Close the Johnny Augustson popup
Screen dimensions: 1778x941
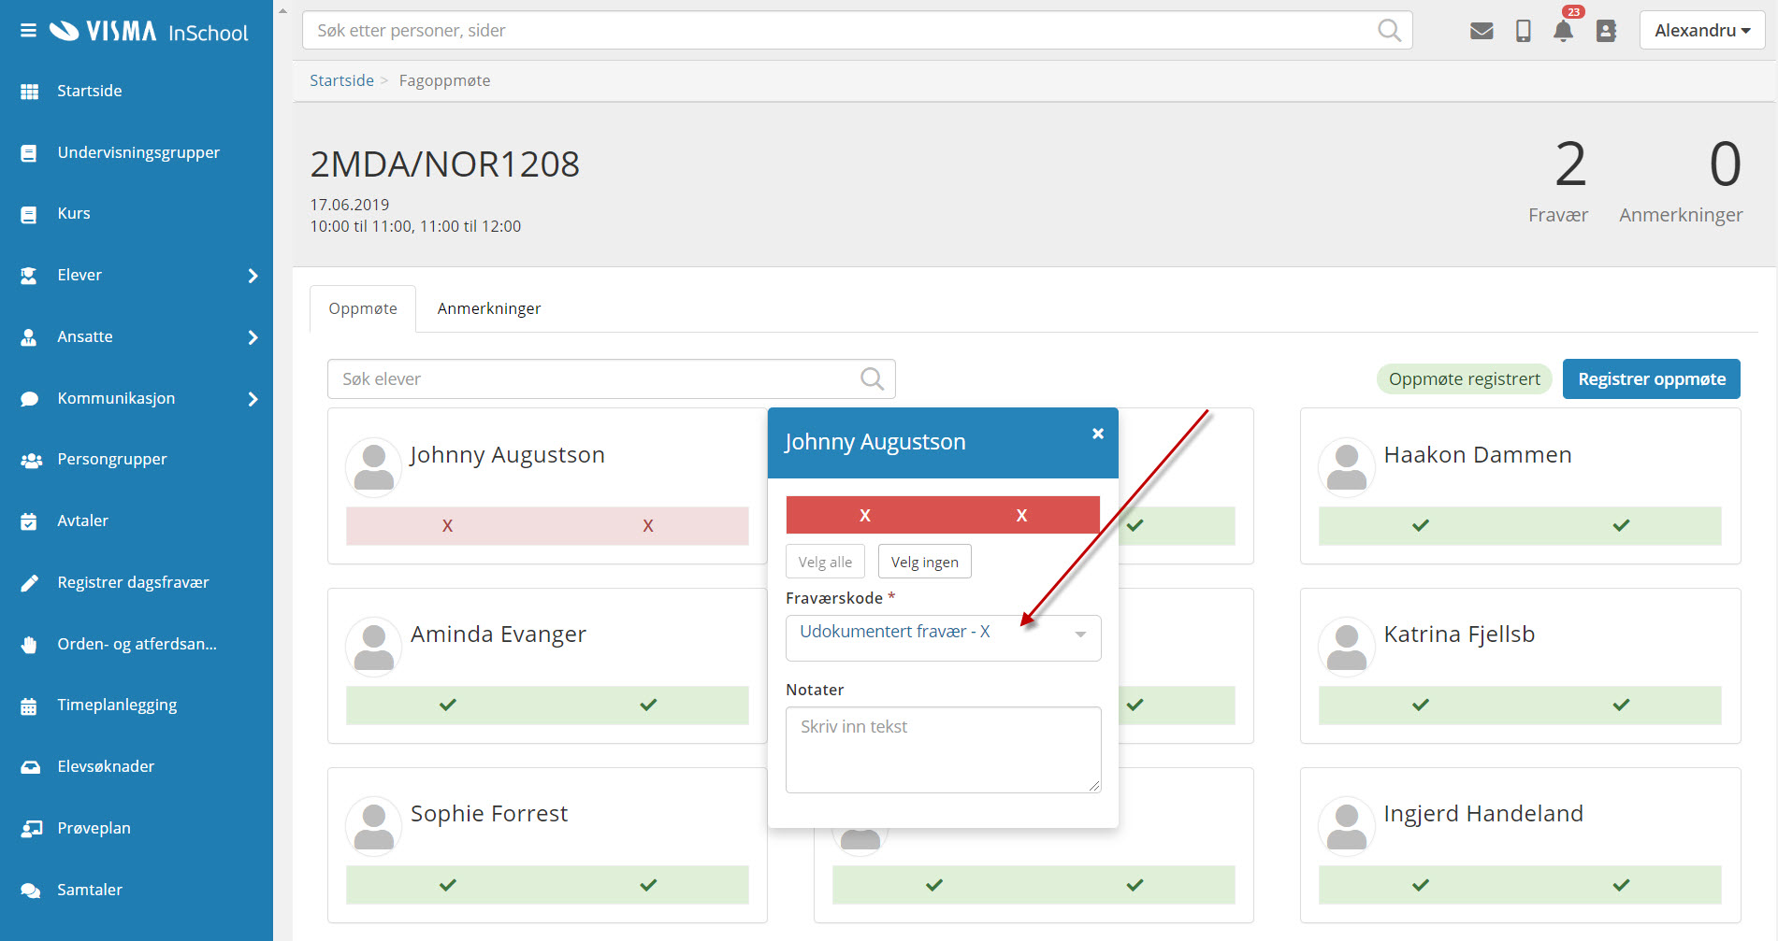click(x=1098, y=434)
